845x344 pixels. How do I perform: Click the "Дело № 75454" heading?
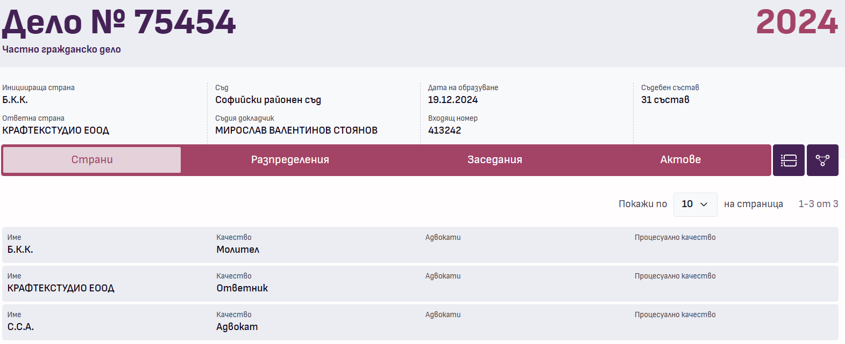pos(119,23)
